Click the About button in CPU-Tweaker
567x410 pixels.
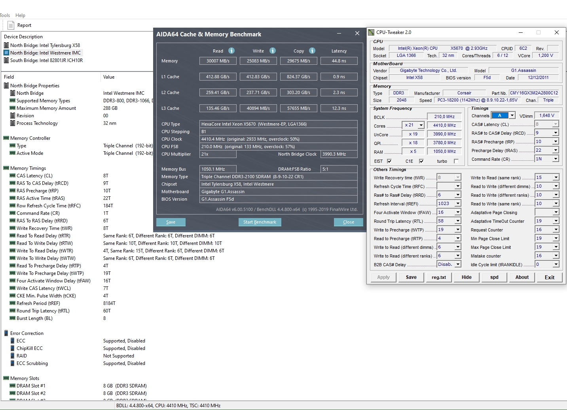point(522,277)
